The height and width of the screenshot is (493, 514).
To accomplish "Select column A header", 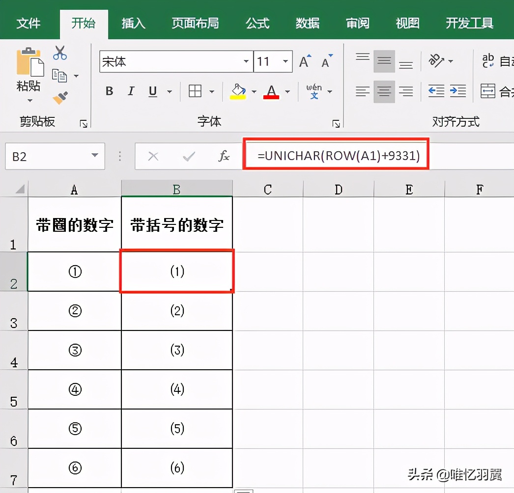I will pos(74,189).
